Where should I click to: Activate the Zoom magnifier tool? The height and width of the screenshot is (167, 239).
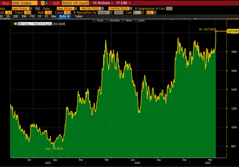coord(140,21)
